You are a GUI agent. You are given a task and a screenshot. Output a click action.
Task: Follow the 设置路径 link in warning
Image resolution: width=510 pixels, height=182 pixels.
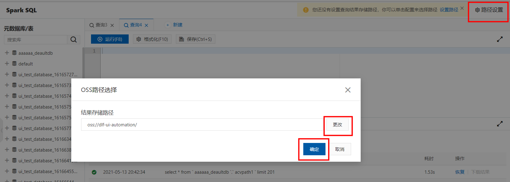coord(449,10)
